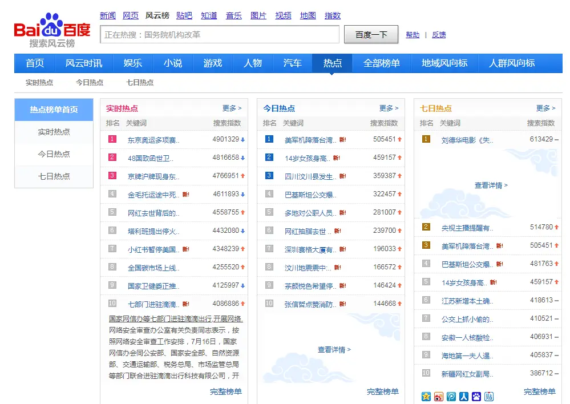Select 七日热点 in the left sidebar
The height and width of the screenshot is (404, 570).
54,176
